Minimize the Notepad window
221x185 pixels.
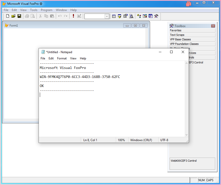160,52
